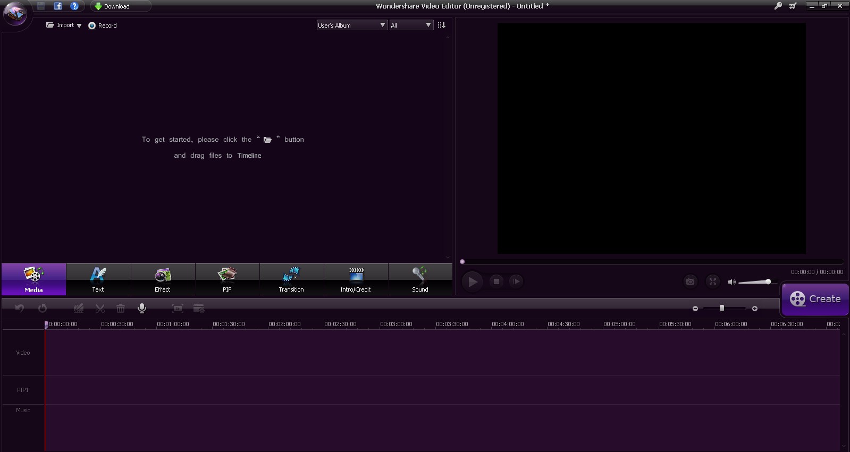850x452 pixels.
Task: Open the shopping cart purchase icon
Action: (x=793, y=6)
